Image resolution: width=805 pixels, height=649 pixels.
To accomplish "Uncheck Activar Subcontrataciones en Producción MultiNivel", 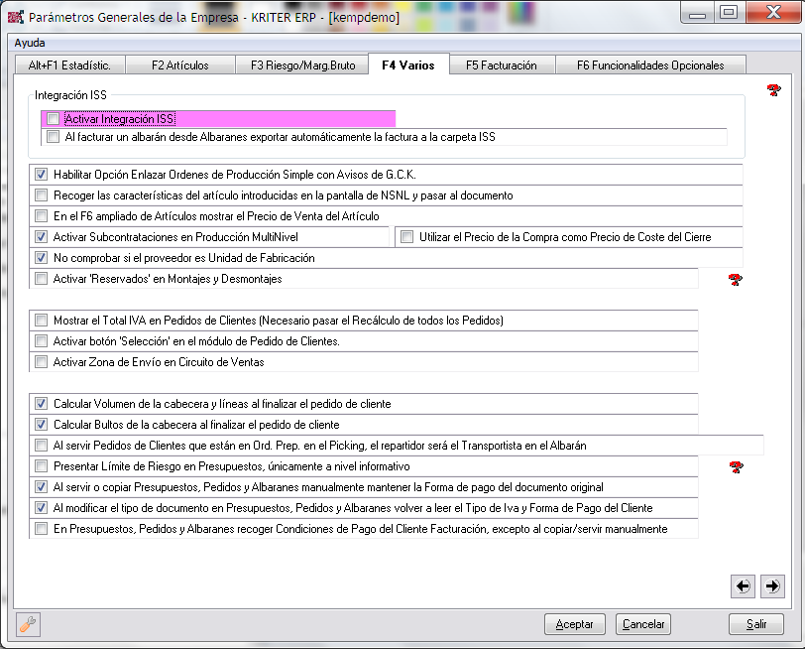I will (x=42, y=237).
